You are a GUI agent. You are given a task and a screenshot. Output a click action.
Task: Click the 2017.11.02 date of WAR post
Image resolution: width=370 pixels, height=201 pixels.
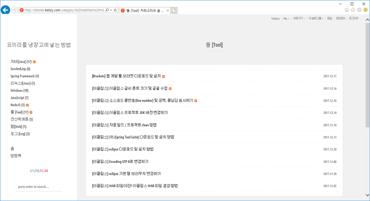pyautogui.click(x=330, y=186)
